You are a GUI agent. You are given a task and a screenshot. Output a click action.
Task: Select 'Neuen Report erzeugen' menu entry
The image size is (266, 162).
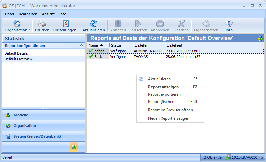(x=168, y=118)
